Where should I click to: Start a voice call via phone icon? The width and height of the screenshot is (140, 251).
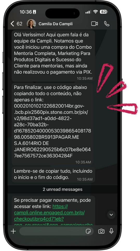click(x=107, y=24)
